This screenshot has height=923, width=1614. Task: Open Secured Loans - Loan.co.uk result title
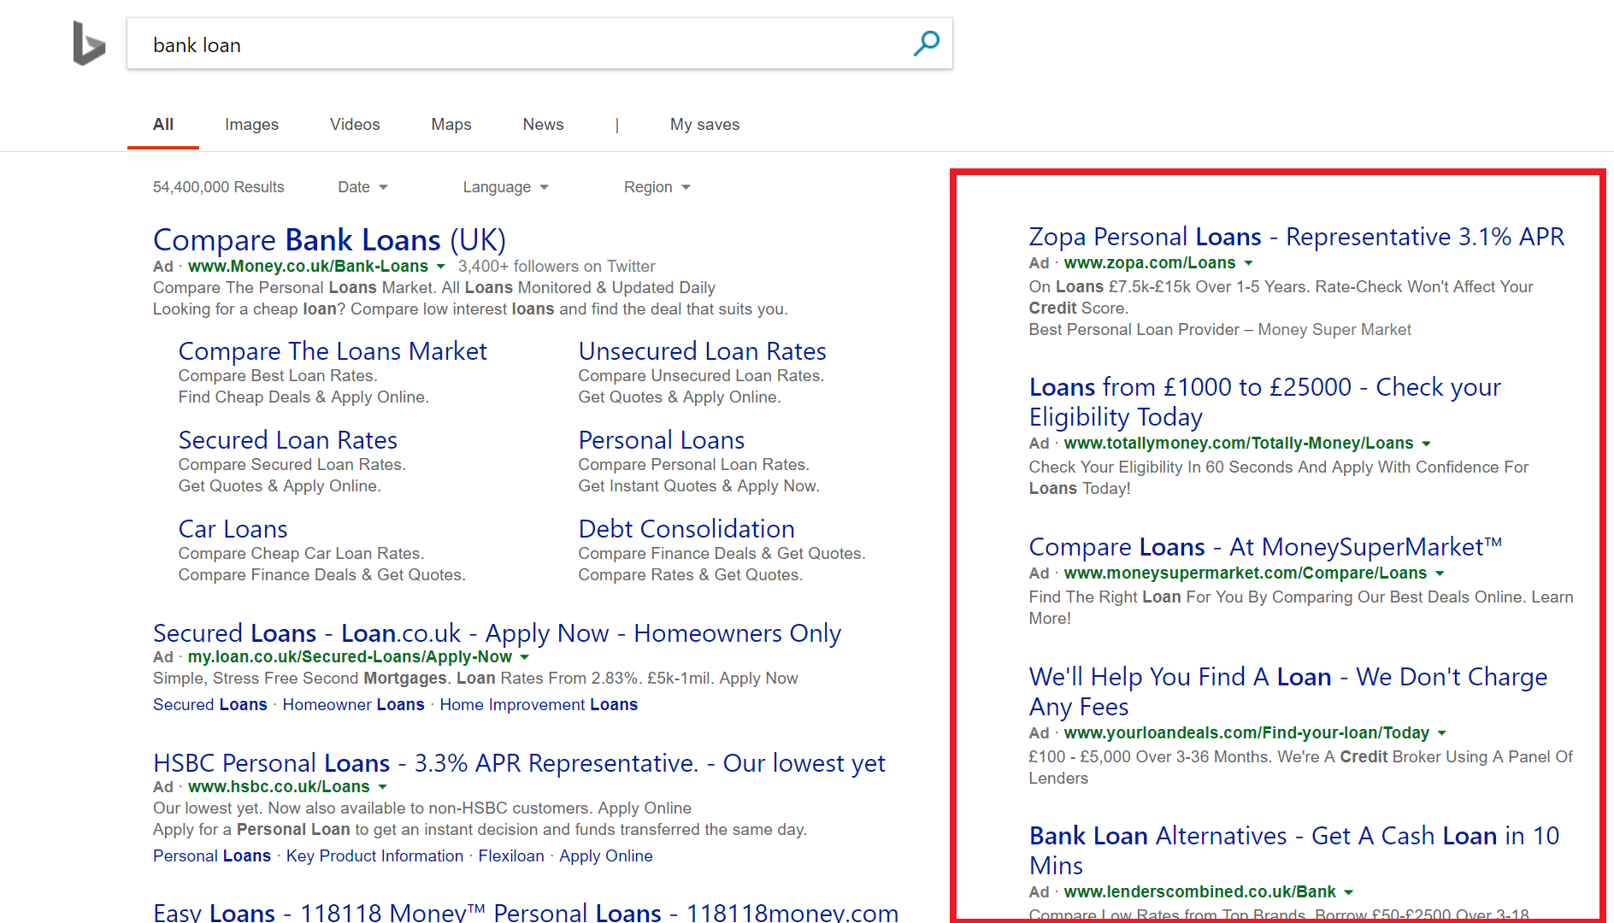[497, 633]
